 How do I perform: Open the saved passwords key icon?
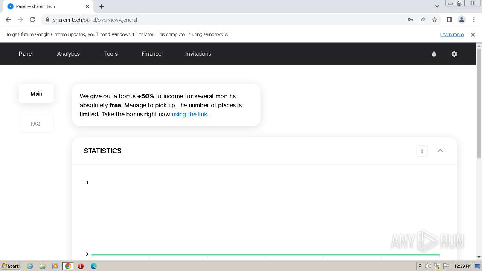coord(410,20)
